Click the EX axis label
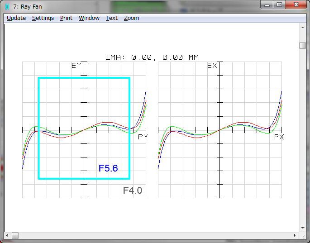 coord(212,66)
